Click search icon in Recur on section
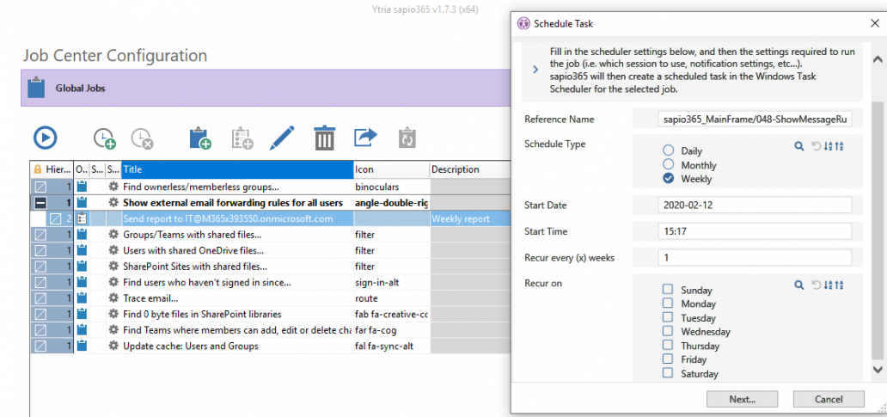Image resolution: width=887 pixels, height=417 pixels. point(798,285)
